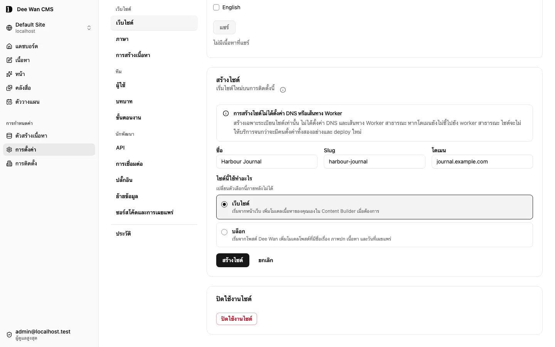The width and height of the screenshot is (555, 347).
Task: Open the ย้ายข้อมูล settings section
Action: tap(154, 196)
